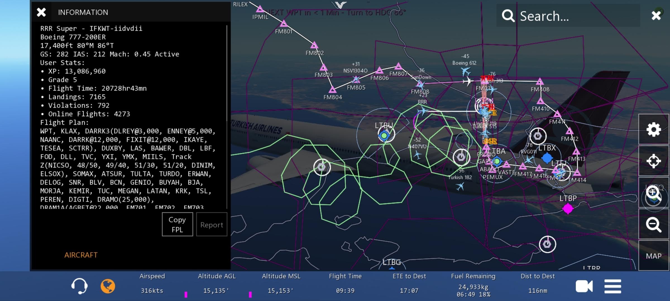This screenshot has width=670, height=301.
Task: Tap the orange globe map icon
Action: pyautogui.click(x=108, y=286)
